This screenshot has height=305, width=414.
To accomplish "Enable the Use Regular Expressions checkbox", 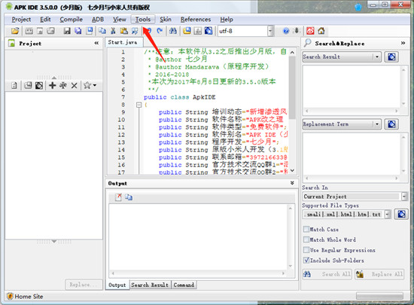I will click(306, 250).
